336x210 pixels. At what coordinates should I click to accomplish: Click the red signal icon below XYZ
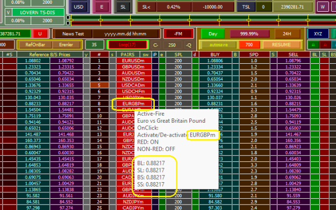325,44
